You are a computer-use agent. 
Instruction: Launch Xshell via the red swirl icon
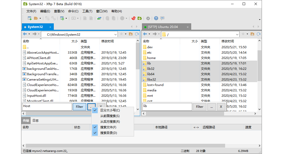pyautogui.click(x=134, y=18)
